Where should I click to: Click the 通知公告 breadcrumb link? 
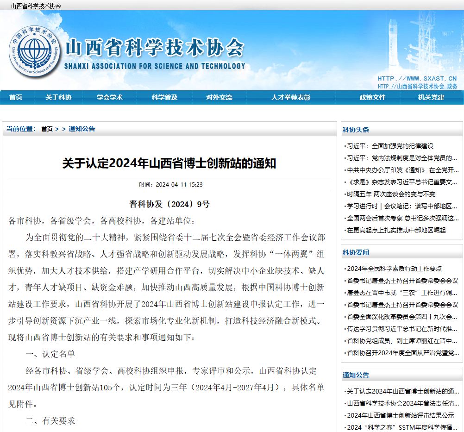82,129
